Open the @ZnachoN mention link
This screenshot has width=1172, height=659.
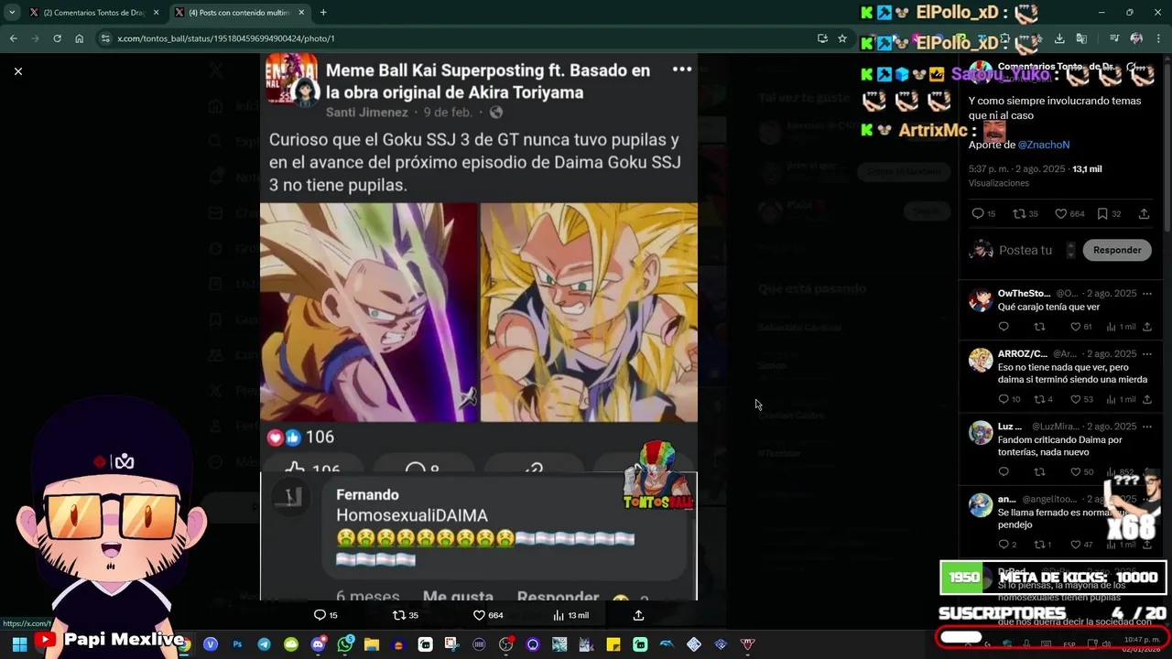pos(1044,145)
